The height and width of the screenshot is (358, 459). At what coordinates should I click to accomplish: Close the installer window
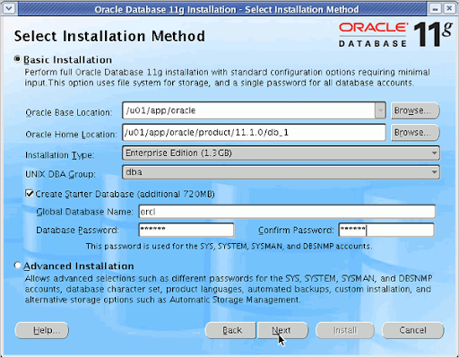point(449,9)
